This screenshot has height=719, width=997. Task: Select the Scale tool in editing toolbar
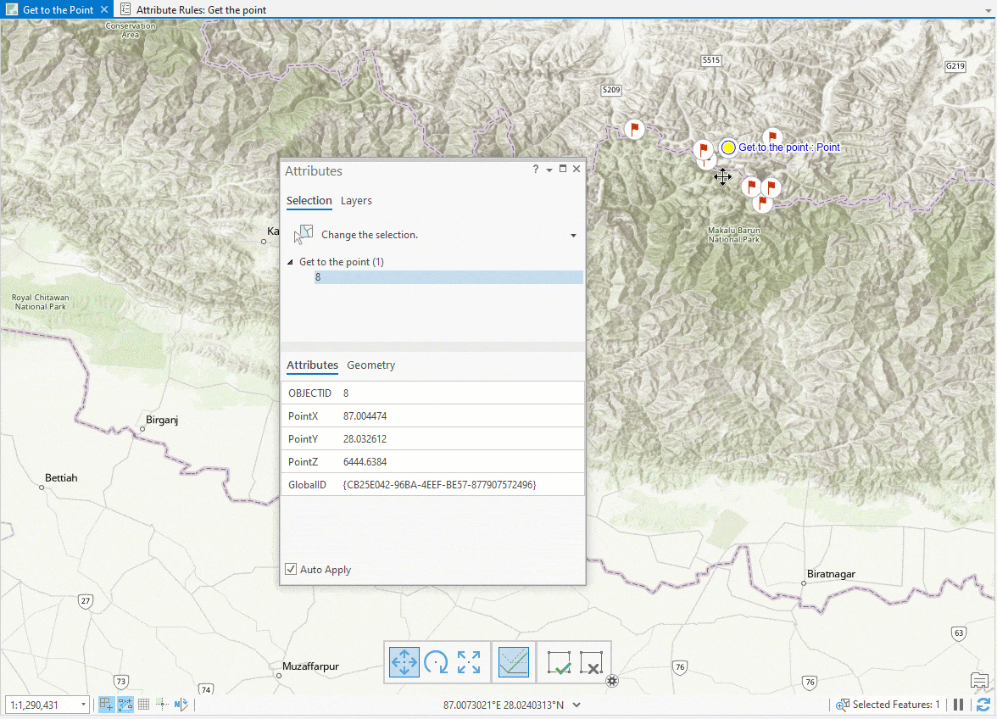click(469, 662)
